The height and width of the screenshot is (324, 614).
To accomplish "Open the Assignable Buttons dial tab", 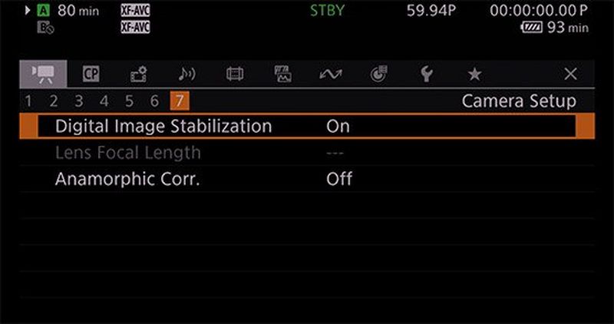I will pyautogui.click(x=378, y=74).
